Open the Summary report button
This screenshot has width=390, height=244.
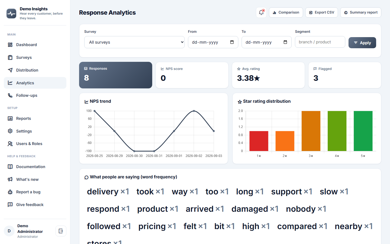click(x=360, y=12)
